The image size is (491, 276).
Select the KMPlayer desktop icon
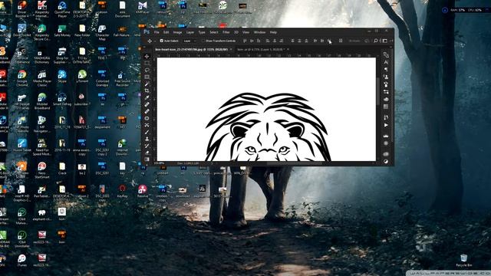coord(143,7)
